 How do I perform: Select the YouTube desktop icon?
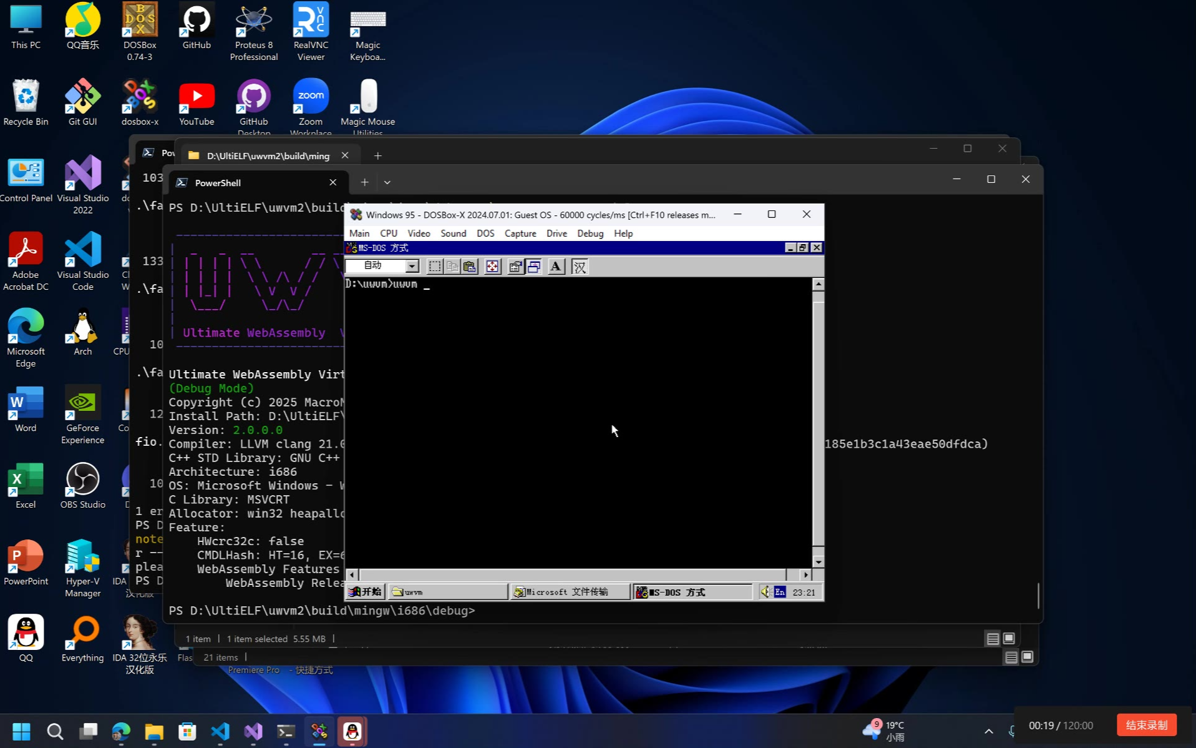point(197,103)
